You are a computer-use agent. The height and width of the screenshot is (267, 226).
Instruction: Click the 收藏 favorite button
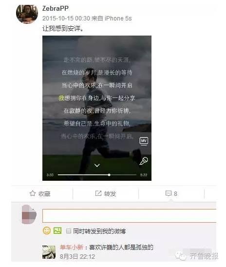[40, 193]
